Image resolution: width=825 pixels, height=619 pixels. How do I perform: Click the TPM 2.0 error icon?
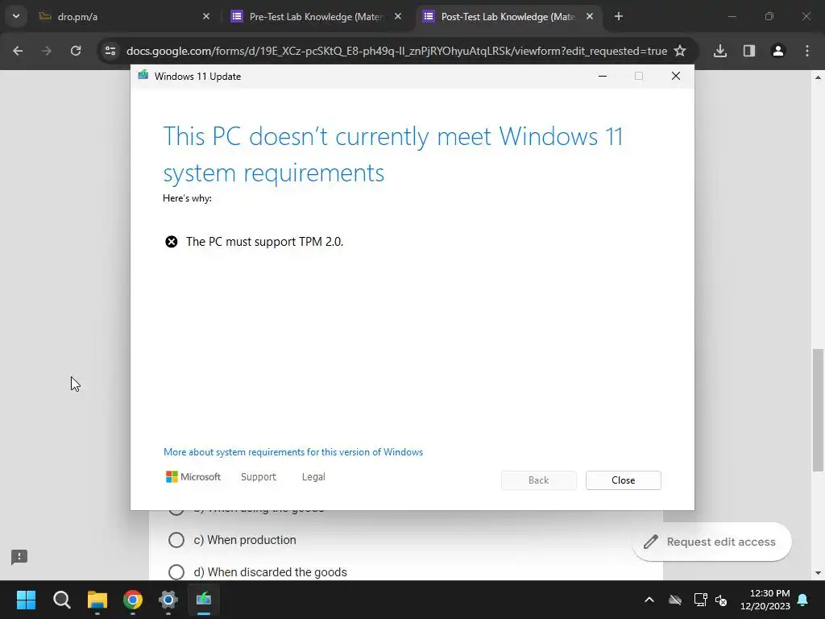(x=172, y=242)
